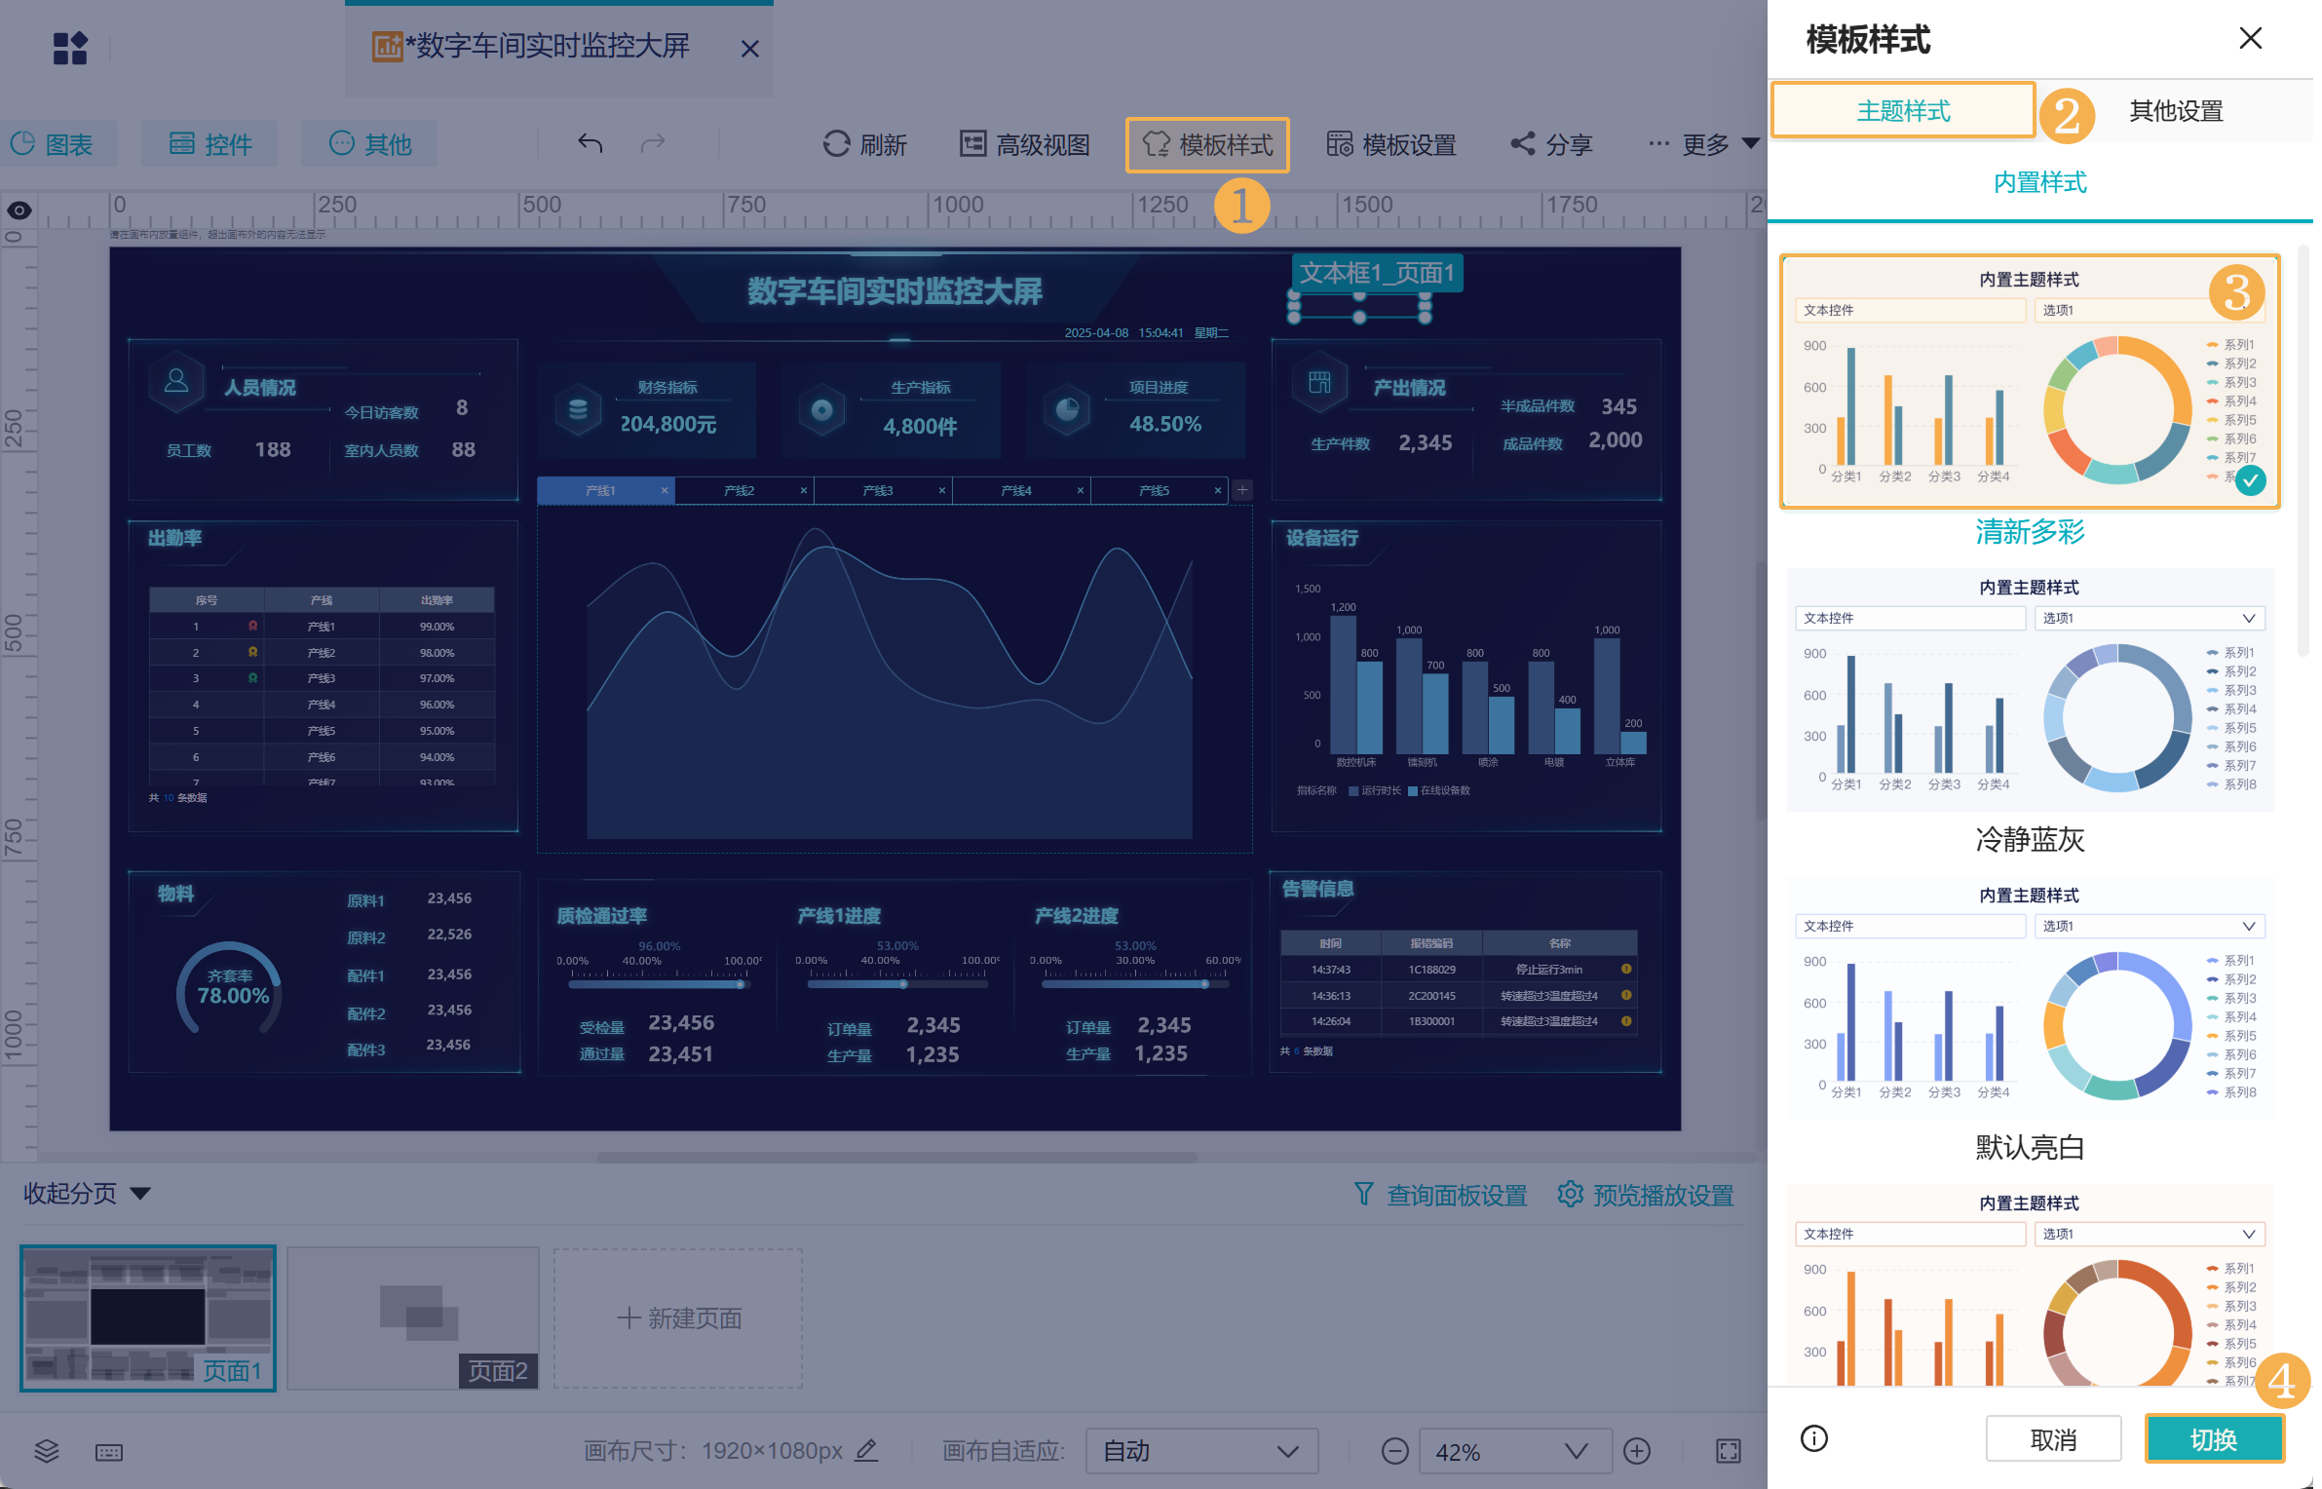This screenshot has width=2322, height=1489.
Task: Zoom in with plus circle icon
Action: click(x=1637, y=1451)
